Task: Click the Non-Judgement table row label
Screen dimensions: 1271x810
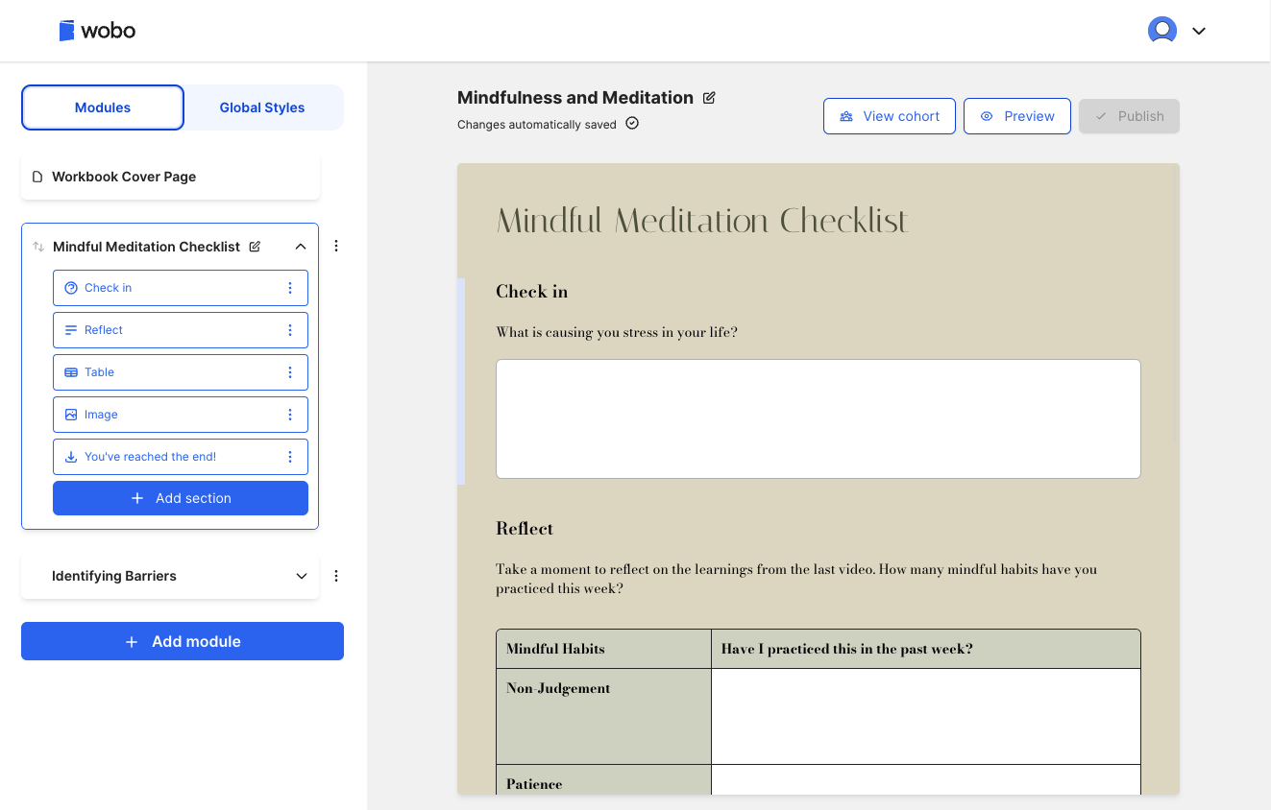Action: 558,688
